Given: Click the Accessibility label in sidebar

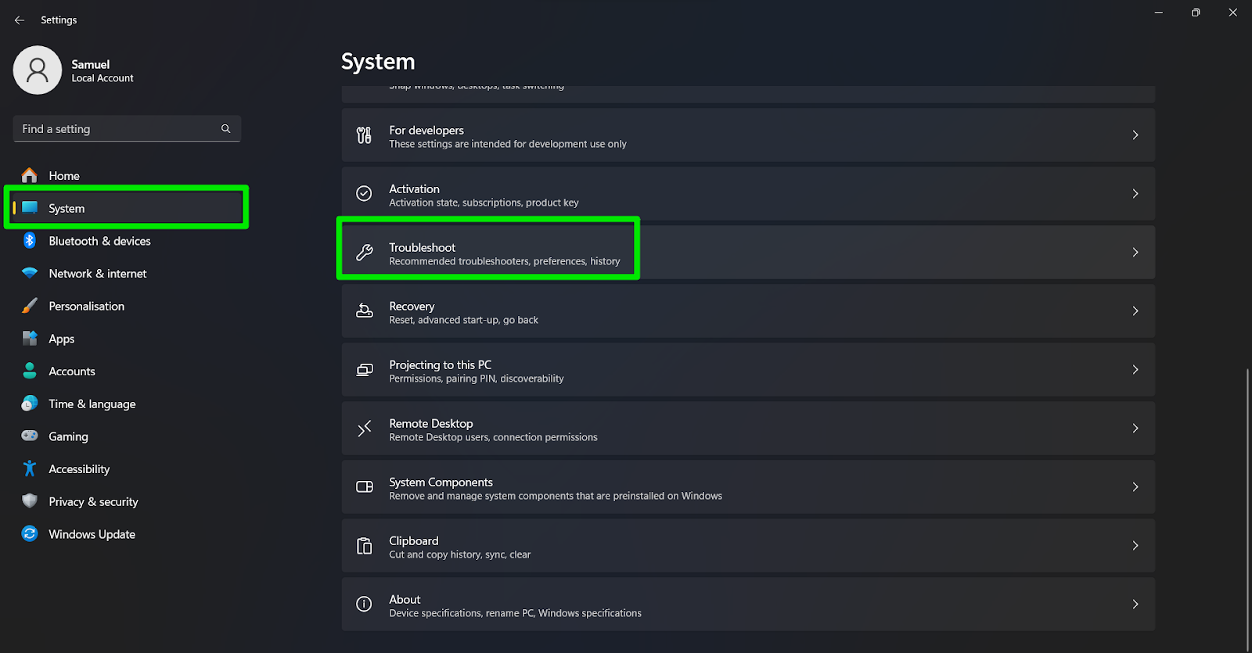Looking at the screenshot, I should 79,469.
